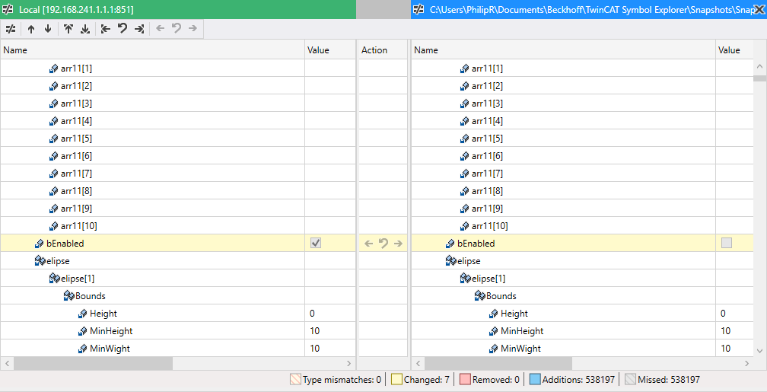Select arr11[4] in right snapshot pane
767x392 pixels.
click(487, 121)
